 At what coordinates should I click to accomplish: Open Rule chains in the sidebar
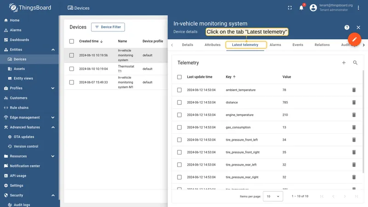[x=29, y=108]
